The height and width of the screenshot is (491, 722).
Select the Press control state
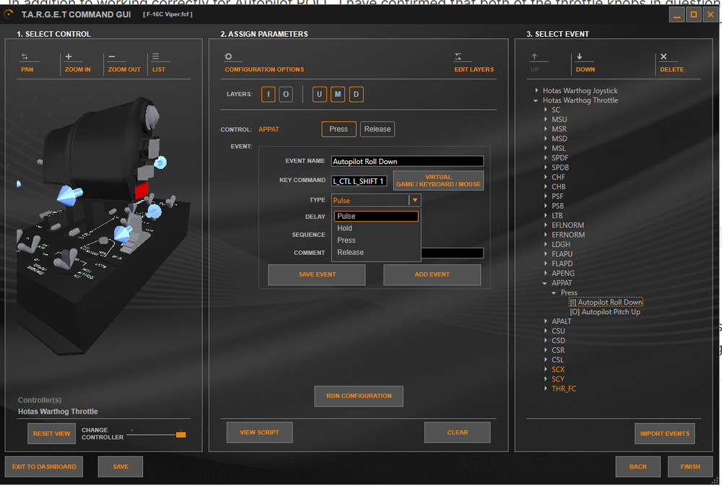coord(339,129)
